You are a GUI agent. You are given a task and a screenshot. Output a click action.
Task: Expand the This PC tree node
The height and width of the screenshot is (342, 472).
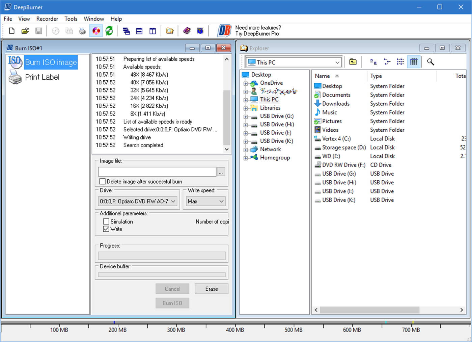[x=246, y=100]
